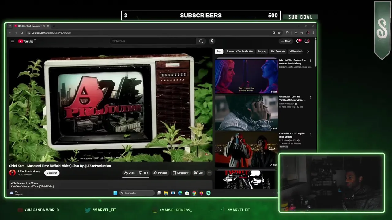Open A Zae Production channel name link
The width and height of the screenshot is (392, 220).
click(28, 171)
